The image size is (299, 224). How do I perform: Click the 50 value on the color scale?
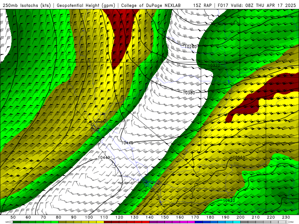13,217
